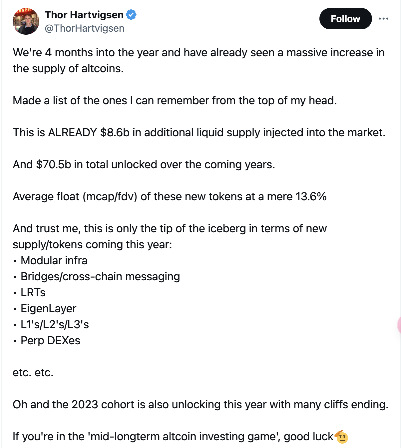The width and height of the screenshot is (401, 448).
Task: Click the "EigenLayer" bullet item
Action: tap(48, 309)
